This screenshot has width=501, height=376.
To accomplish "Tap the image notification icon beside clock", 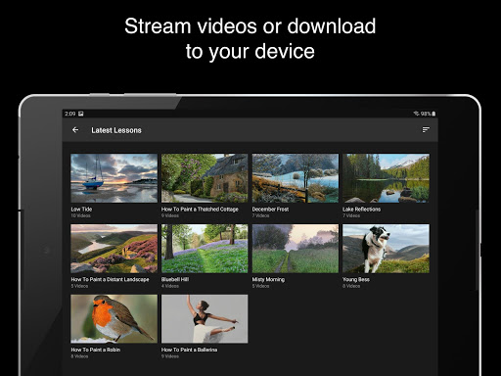I will point(81,114).
